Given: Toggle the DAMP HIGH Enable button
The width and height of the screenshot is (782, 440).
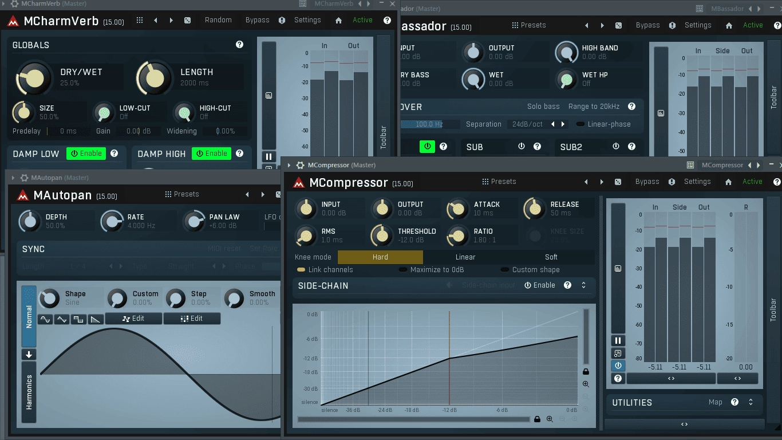Looking at the screenshot, I should [x=212, y=153].
